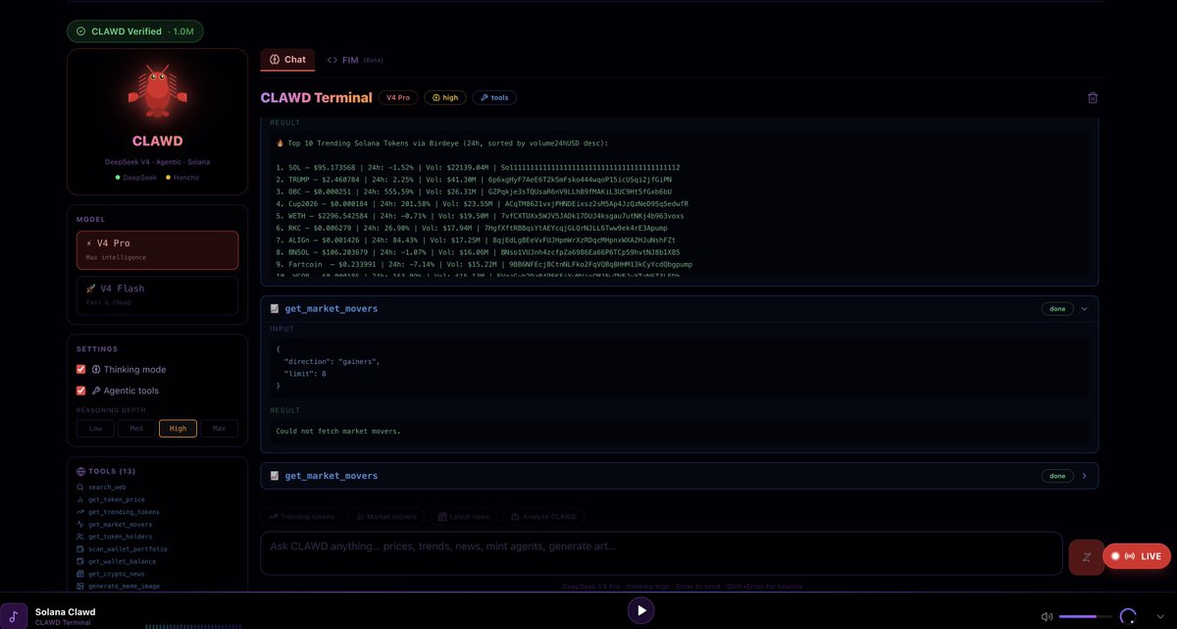
Task: Click the search_web tool label
Action: pyautogui.click(x=107, y=488)
